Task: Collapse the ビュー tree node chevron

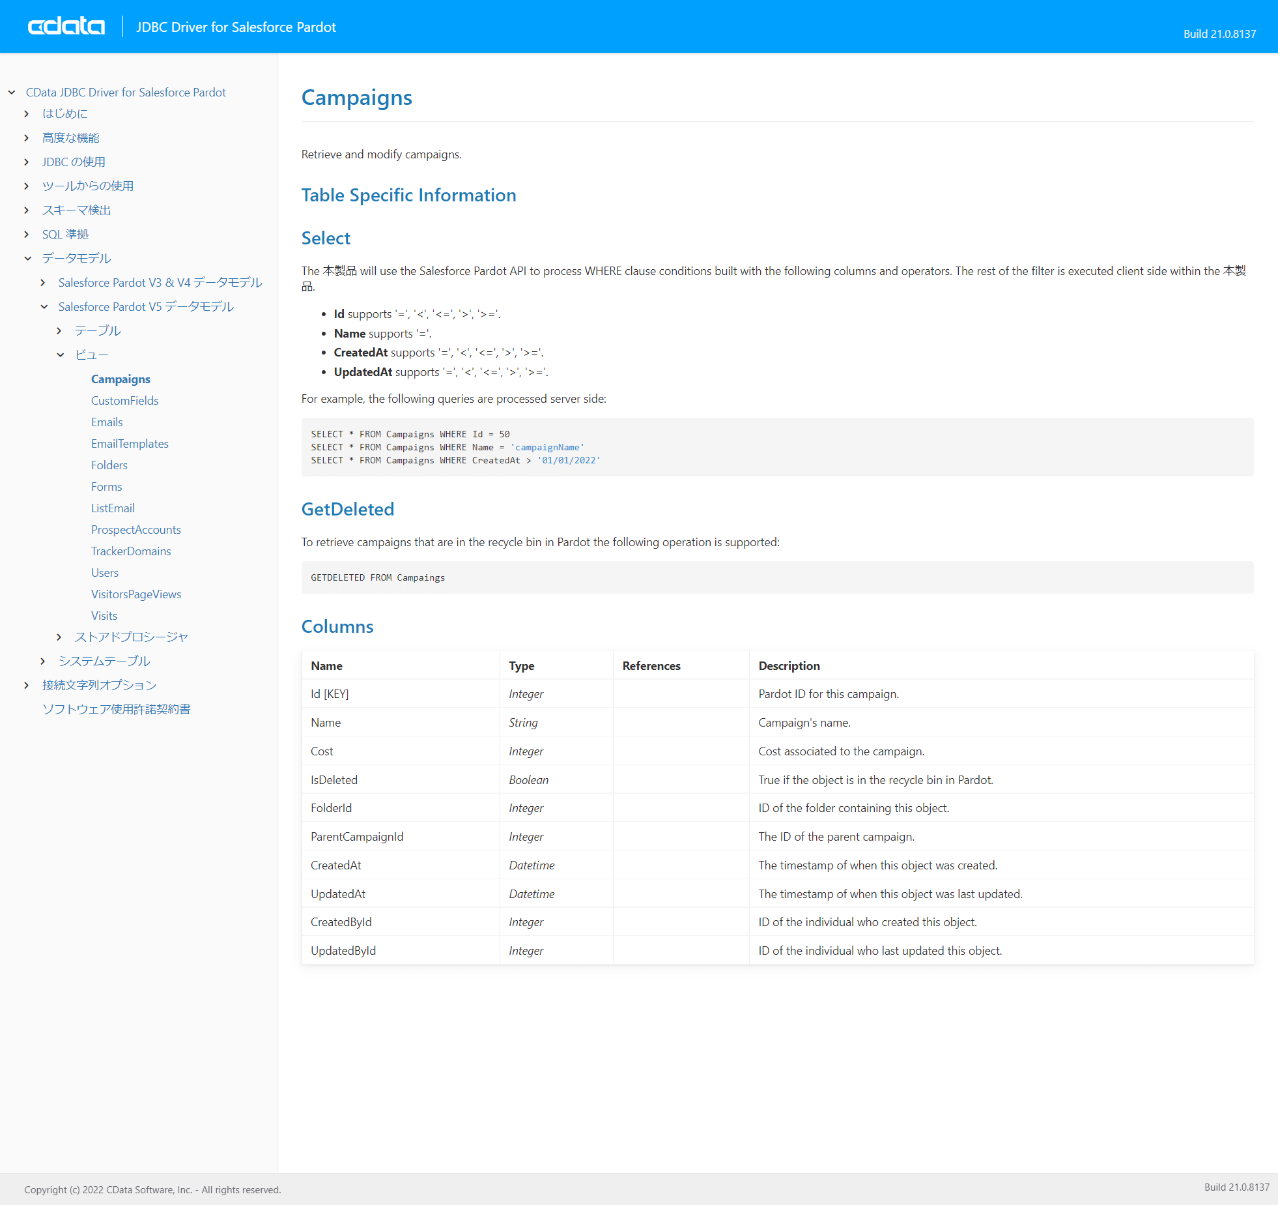Action: coord(60,355)
